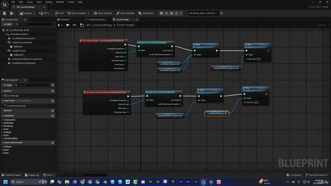
Task: Click the icon next to debug object dropdown
Action: pos(222,13)
